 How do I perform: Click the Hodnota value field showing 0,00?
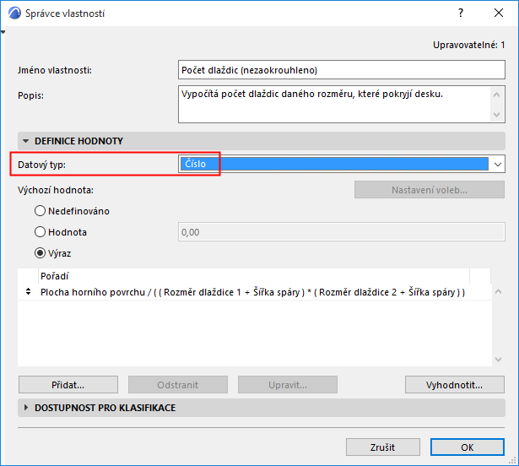[342, 232]
